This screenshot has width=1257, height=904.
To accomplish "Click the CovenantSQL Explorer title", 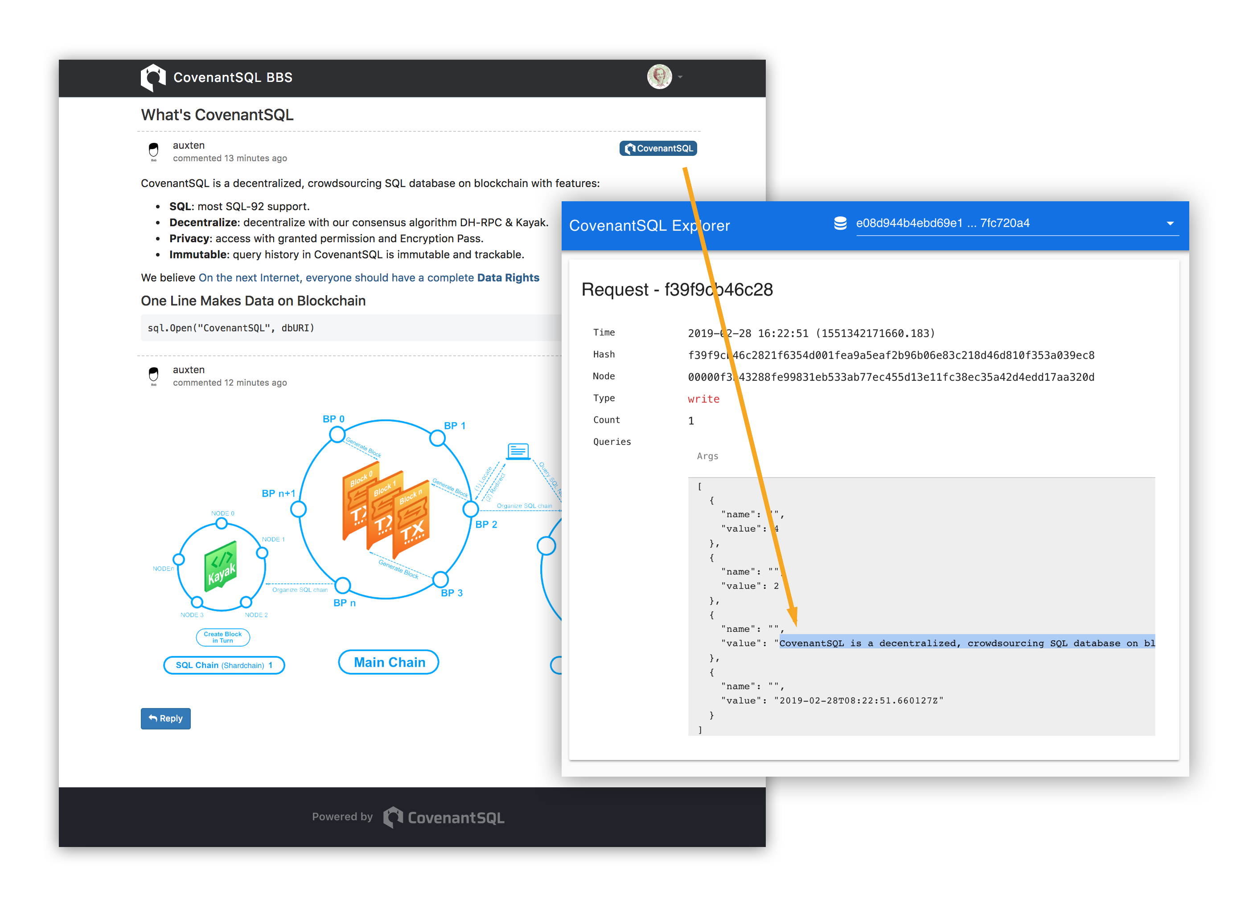I will 649,226.
